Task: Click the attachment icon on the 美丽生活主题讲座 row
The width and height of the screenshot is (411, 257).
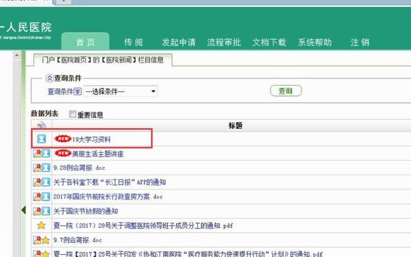Action: point(37,153)
